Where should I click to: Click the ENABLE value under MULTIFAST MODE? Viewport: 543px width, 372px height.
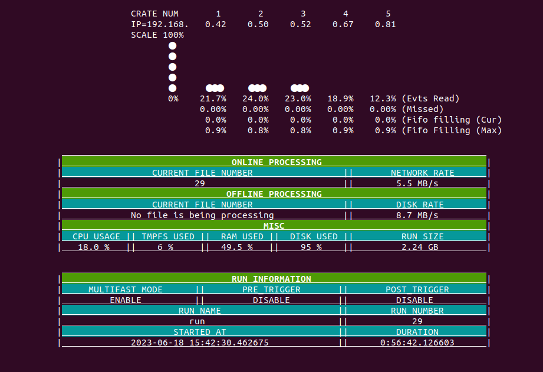[x=126, y=300]
